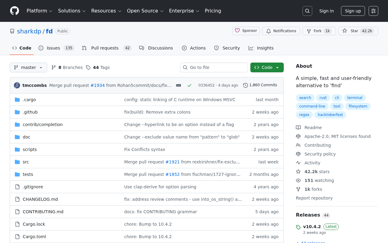The height and width of the screenshot is (243, 388).
Task: Click the search icon in the header
Action: (x=307, y=11)
